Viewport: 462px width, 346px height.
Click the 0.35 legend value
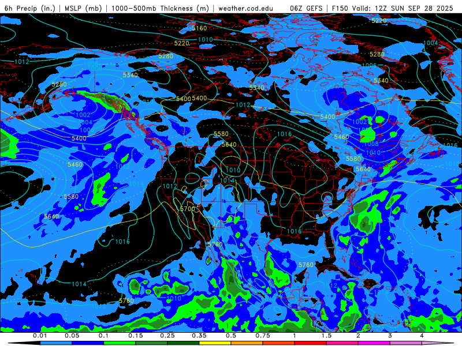tap(199, 336)
